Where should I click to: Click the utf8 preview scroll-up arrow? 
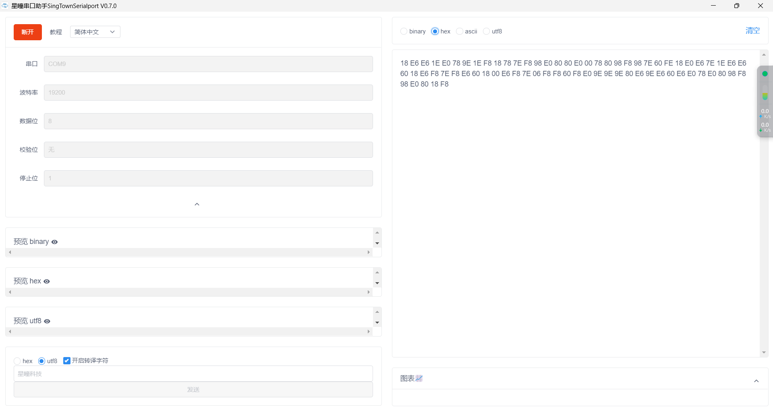coord(377,312)
